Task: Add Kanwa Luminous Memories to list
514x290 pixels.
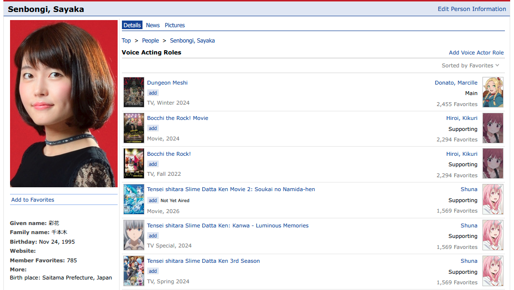Action: coord(153,236)
